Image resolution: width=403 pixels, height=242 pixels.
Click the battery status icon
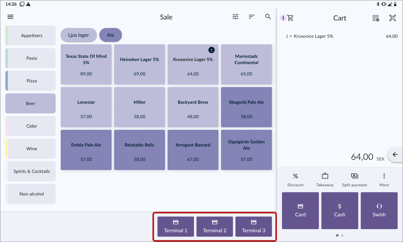click(x=395, y=4)
